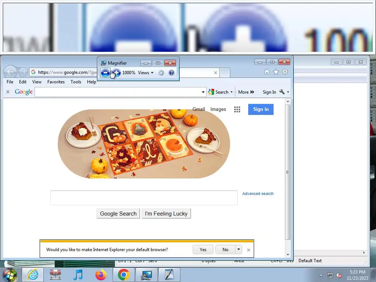The image size is (376, 282).
Task: Click No on default browser prompt
Action: click(225, 250)
